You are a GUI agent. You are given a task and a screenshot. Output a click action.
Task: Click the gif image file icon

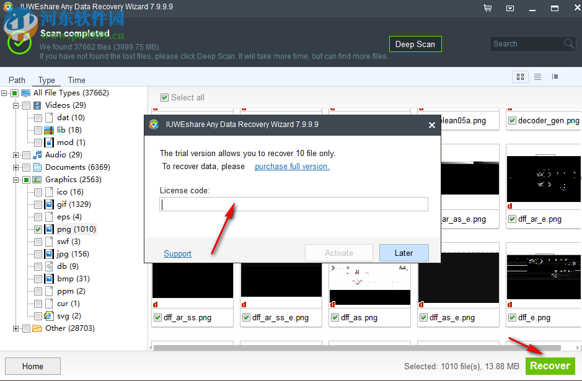[49, 204]
